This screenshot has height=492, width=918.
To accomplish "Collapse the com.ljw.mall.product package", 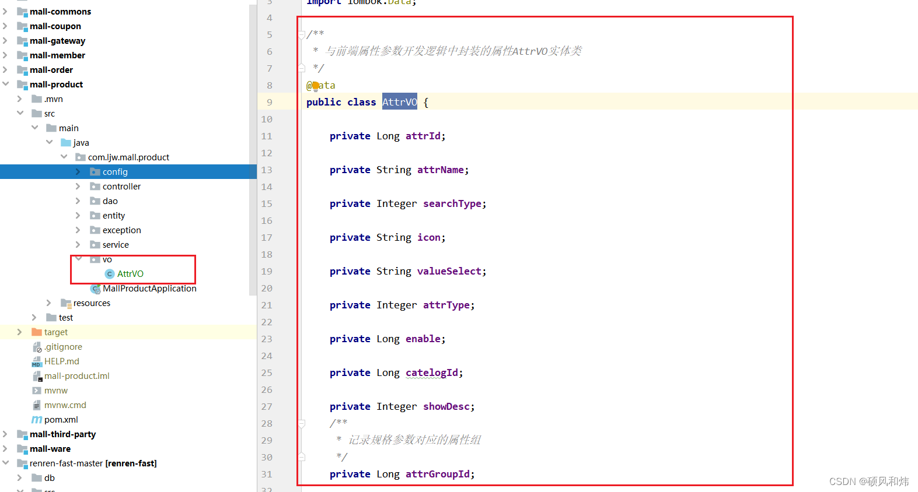I will pyautogui.click(x=64, y=157).
